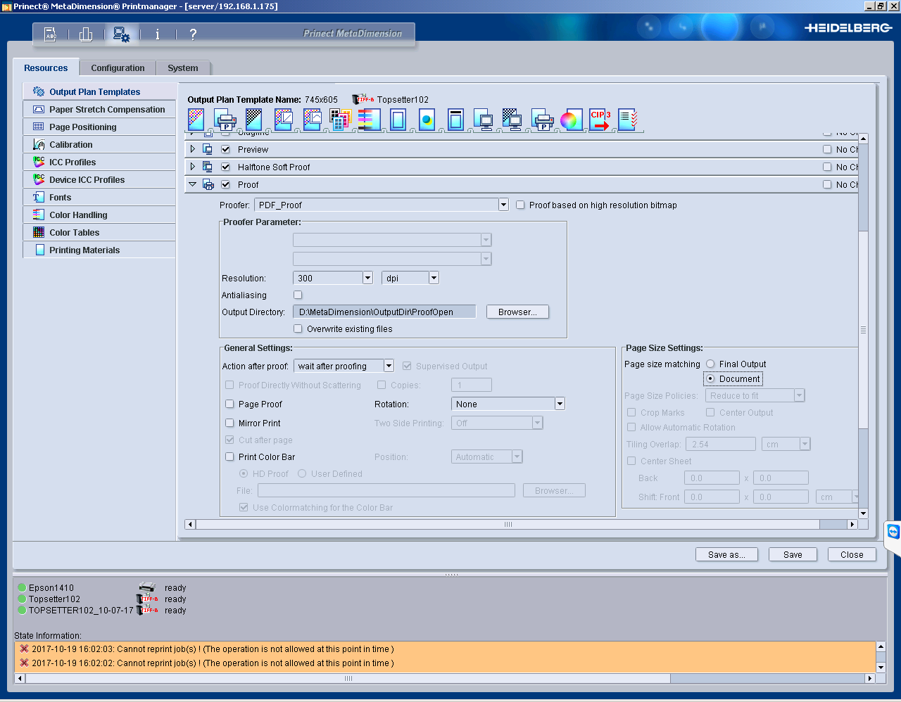
Task: Check Overwrite existing files option
Action: 298,328
